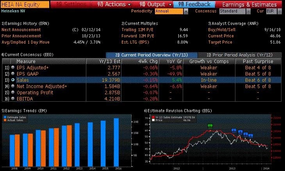This screenshot has height=171, width=285.
Task: Click the EPS Adjusted+ estimate 2.777
Action: tap(114, 68)
